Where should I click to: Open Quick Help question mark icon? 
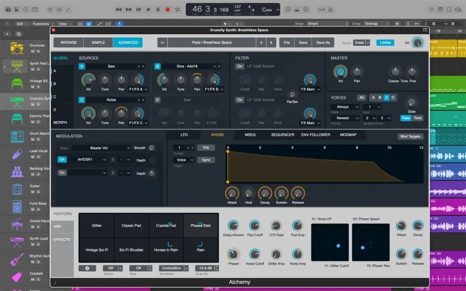25,10
